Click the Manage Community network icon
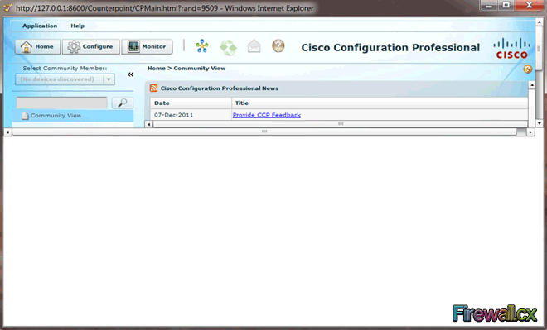Screen dimensions: 547x330 pos(202,46)
